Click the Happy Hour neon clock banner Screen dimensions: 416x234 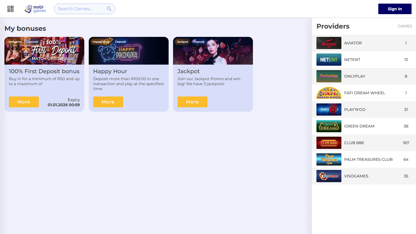point(128,51)
